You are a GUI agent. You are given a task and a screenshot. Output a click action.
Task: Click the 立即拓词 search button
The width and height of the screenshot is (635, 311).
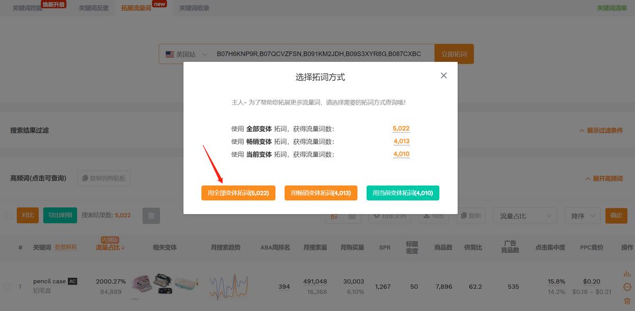pos(454,53)
